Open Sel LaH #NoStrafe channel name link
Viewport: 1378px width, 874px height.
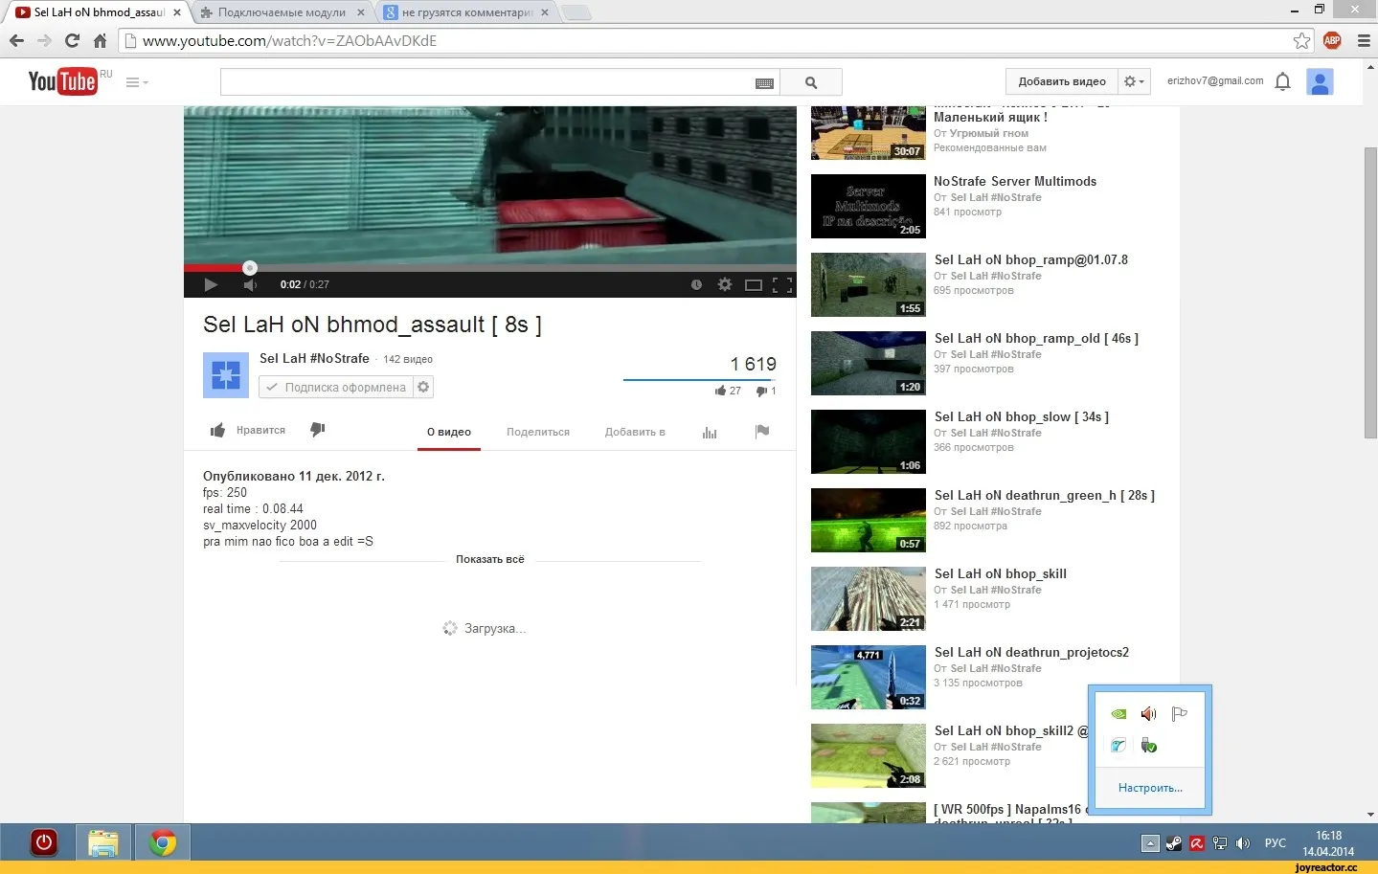tap(314, 358)
